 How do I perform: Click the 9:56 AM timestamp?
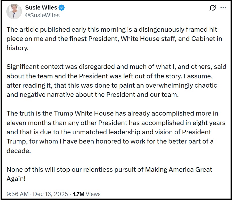click(17, 194)
